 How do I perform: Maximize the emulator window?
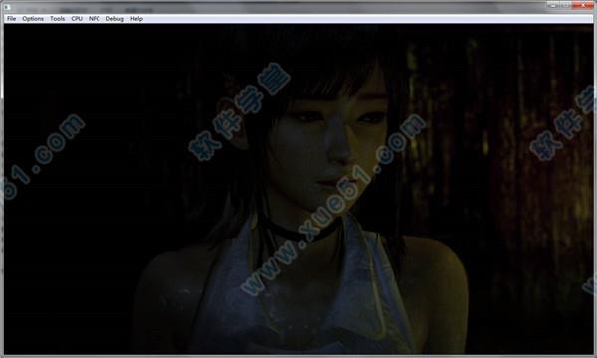(565, 5)
